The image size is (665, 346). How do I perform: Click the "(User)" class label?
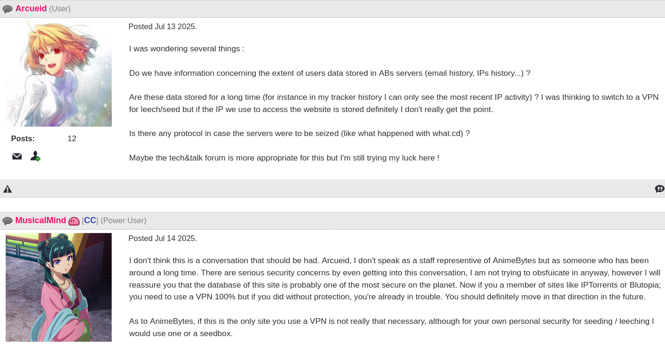(60, 8)
